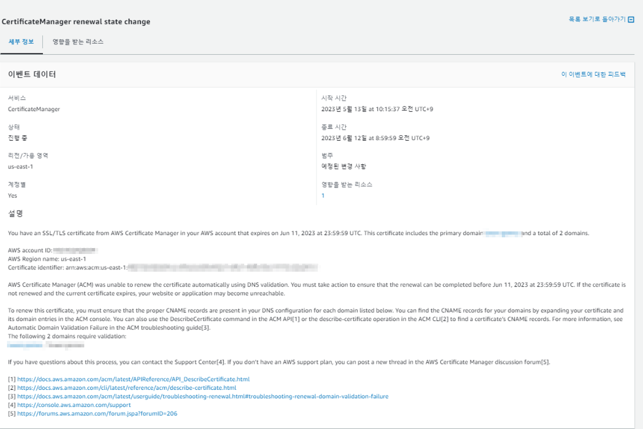
Task: Click the 영향을 받는 리소스 field label
Action: 347,185
